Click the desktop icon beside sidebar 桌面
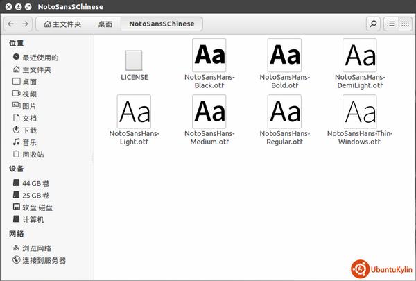 [16, 81]
